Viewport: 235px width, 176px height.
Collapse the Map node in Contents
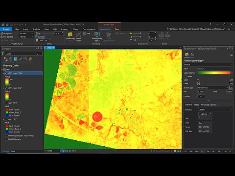click(2, 69)
